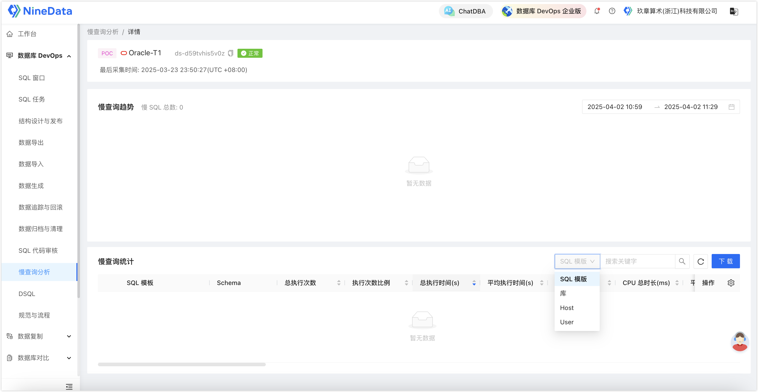Image resolution: width=758 pixels, height=392 pixels.
Task: Open 数据归档与清理 in the sidebar
Action: pyautogui.click(x=41, y=229)
